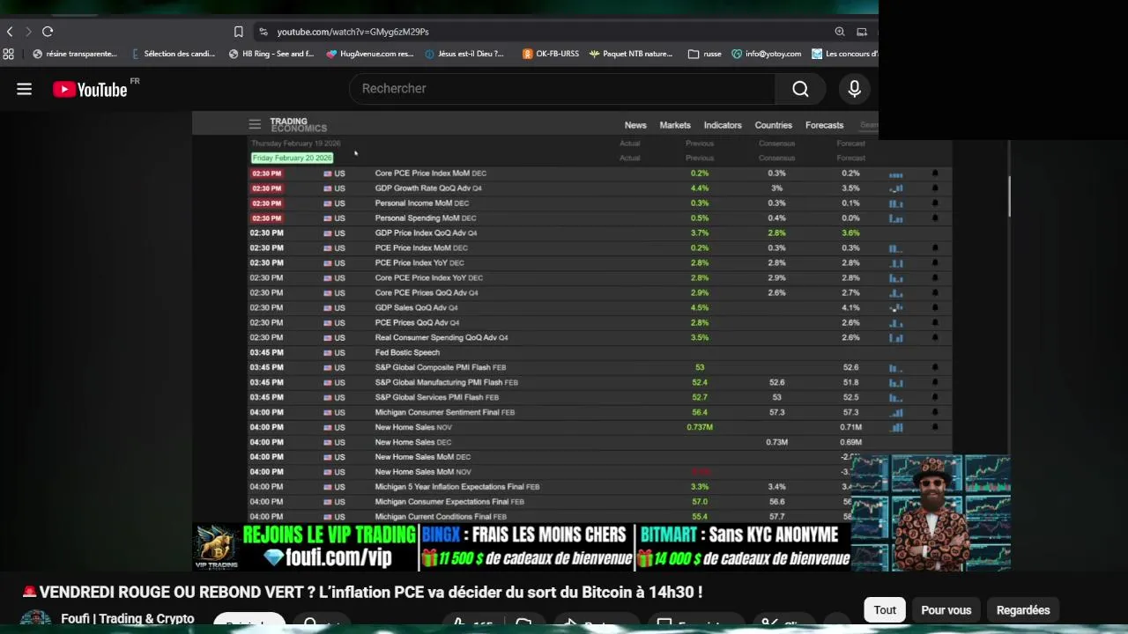Screen dimensions: 1128x634
Task: Open the browser zoom magnifier icon
Action: point(840,32)
